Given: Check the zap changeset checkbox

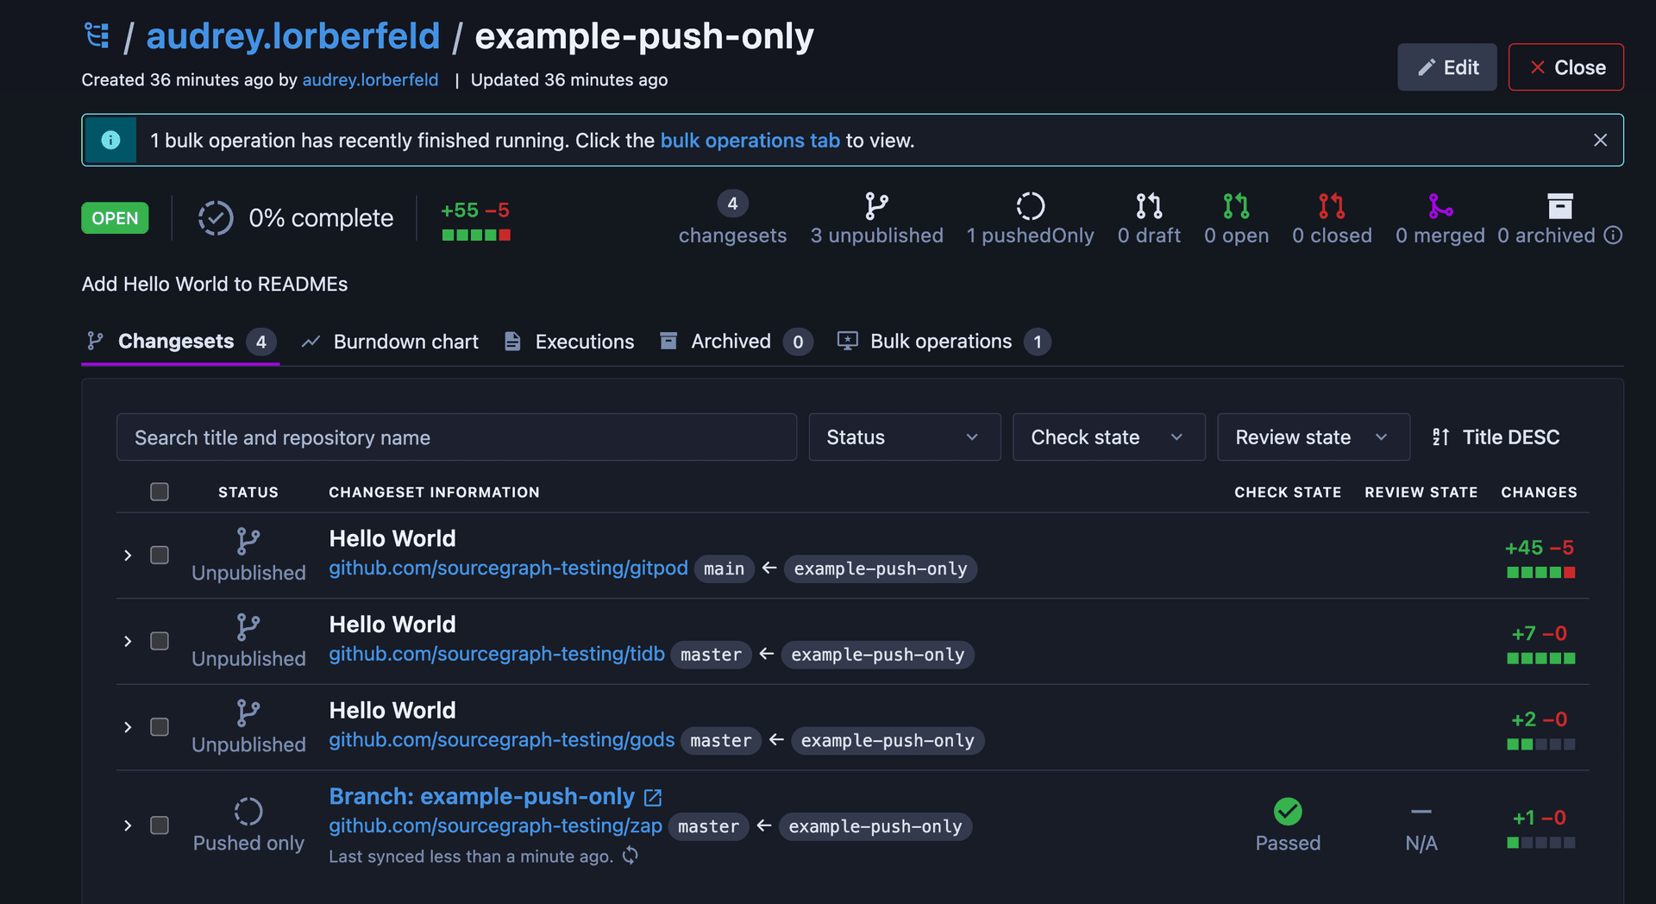Looking at the screenshot, I should pos(160,826).
